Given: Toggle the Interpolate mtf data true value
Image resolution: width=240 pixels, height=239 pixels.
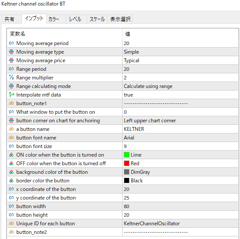Looking at the screenshot, I should click(180, 95).
